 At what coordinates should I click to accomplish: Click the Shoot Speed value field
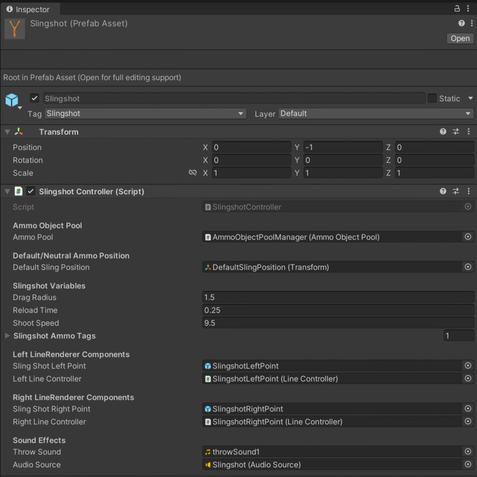point(338,323)
